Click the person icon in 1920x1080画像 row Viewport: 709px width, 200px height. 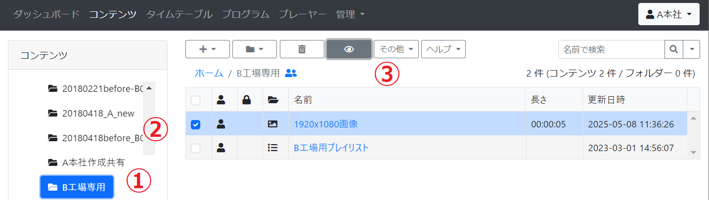click(221, 124)
